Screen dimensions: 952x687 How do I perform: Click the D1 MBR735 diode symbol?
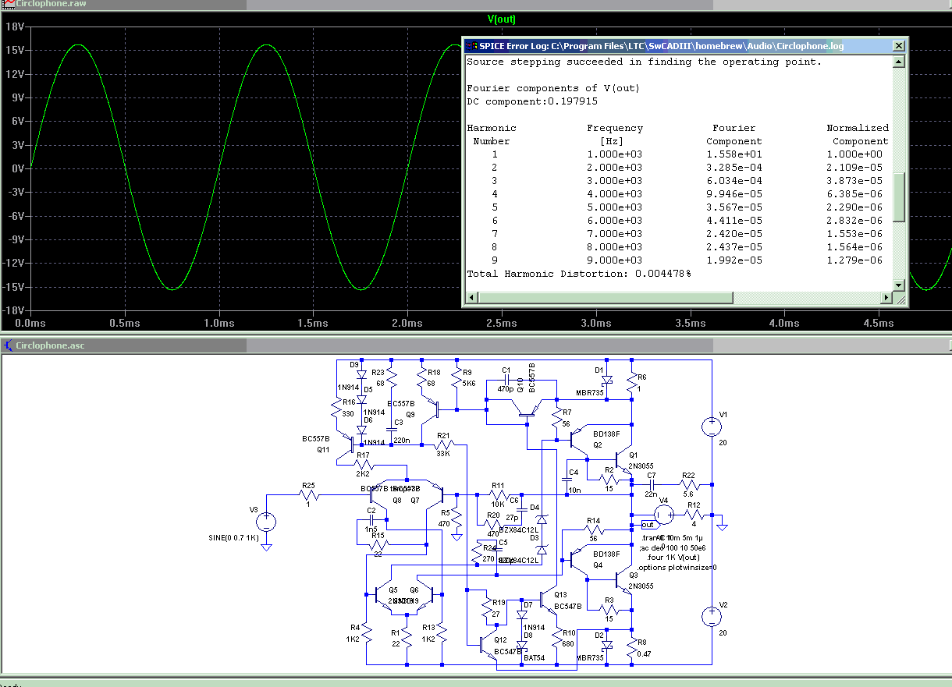tap(609, 381)
